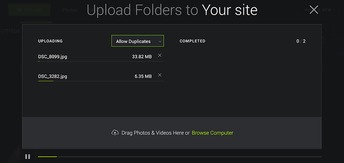The image size is (344, 163).
Task: Click the 0 / 2 completed counter
Action: click(x=301, y=41)
